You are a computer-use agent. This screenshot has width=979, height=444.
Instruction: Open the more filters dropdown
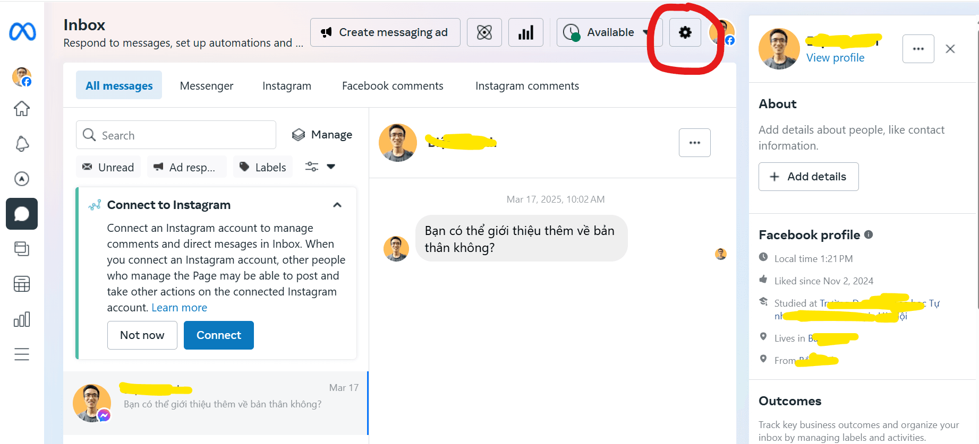point(320,167)
